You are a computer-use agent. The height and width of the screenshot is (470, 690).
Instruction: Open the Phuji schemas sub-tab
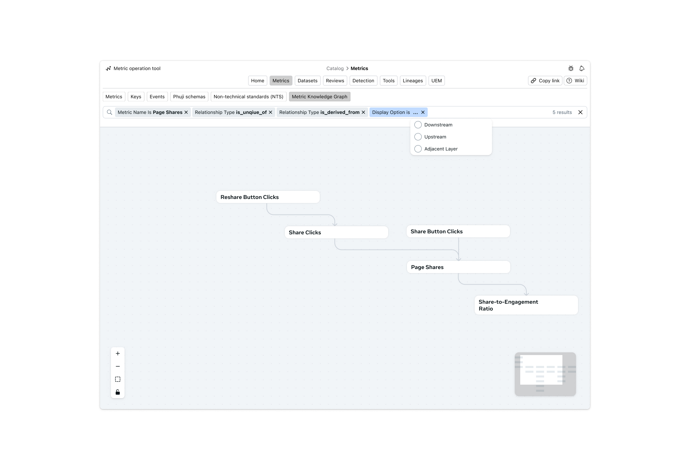point(189,97)
